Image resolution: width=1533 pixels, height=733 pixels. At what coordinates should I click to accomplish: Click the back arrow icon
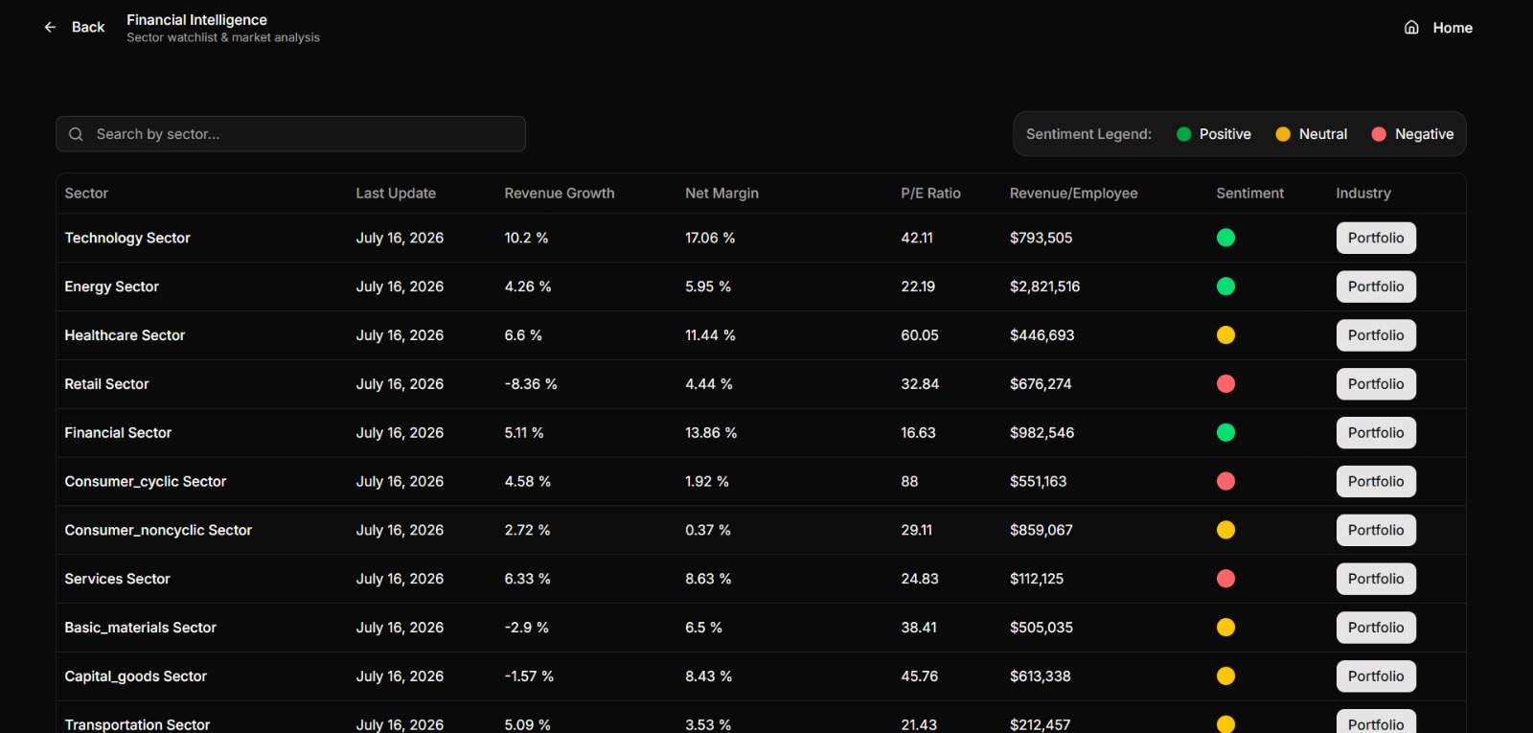tap(50, 28)
